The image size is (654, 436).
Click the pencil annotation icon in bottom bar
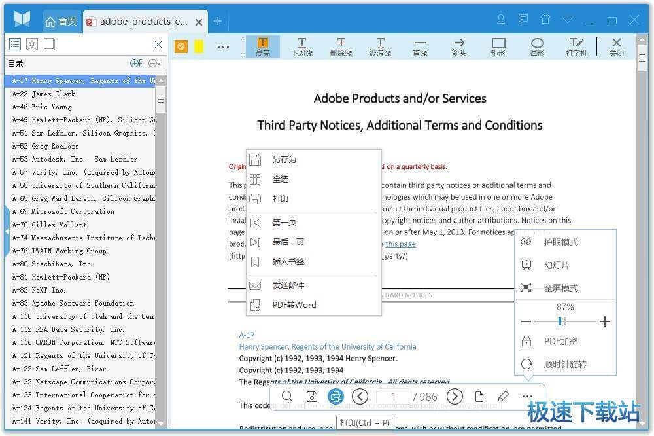[x=503, y=396]
